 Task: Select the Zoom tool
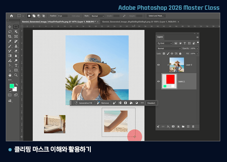point(16,75)
